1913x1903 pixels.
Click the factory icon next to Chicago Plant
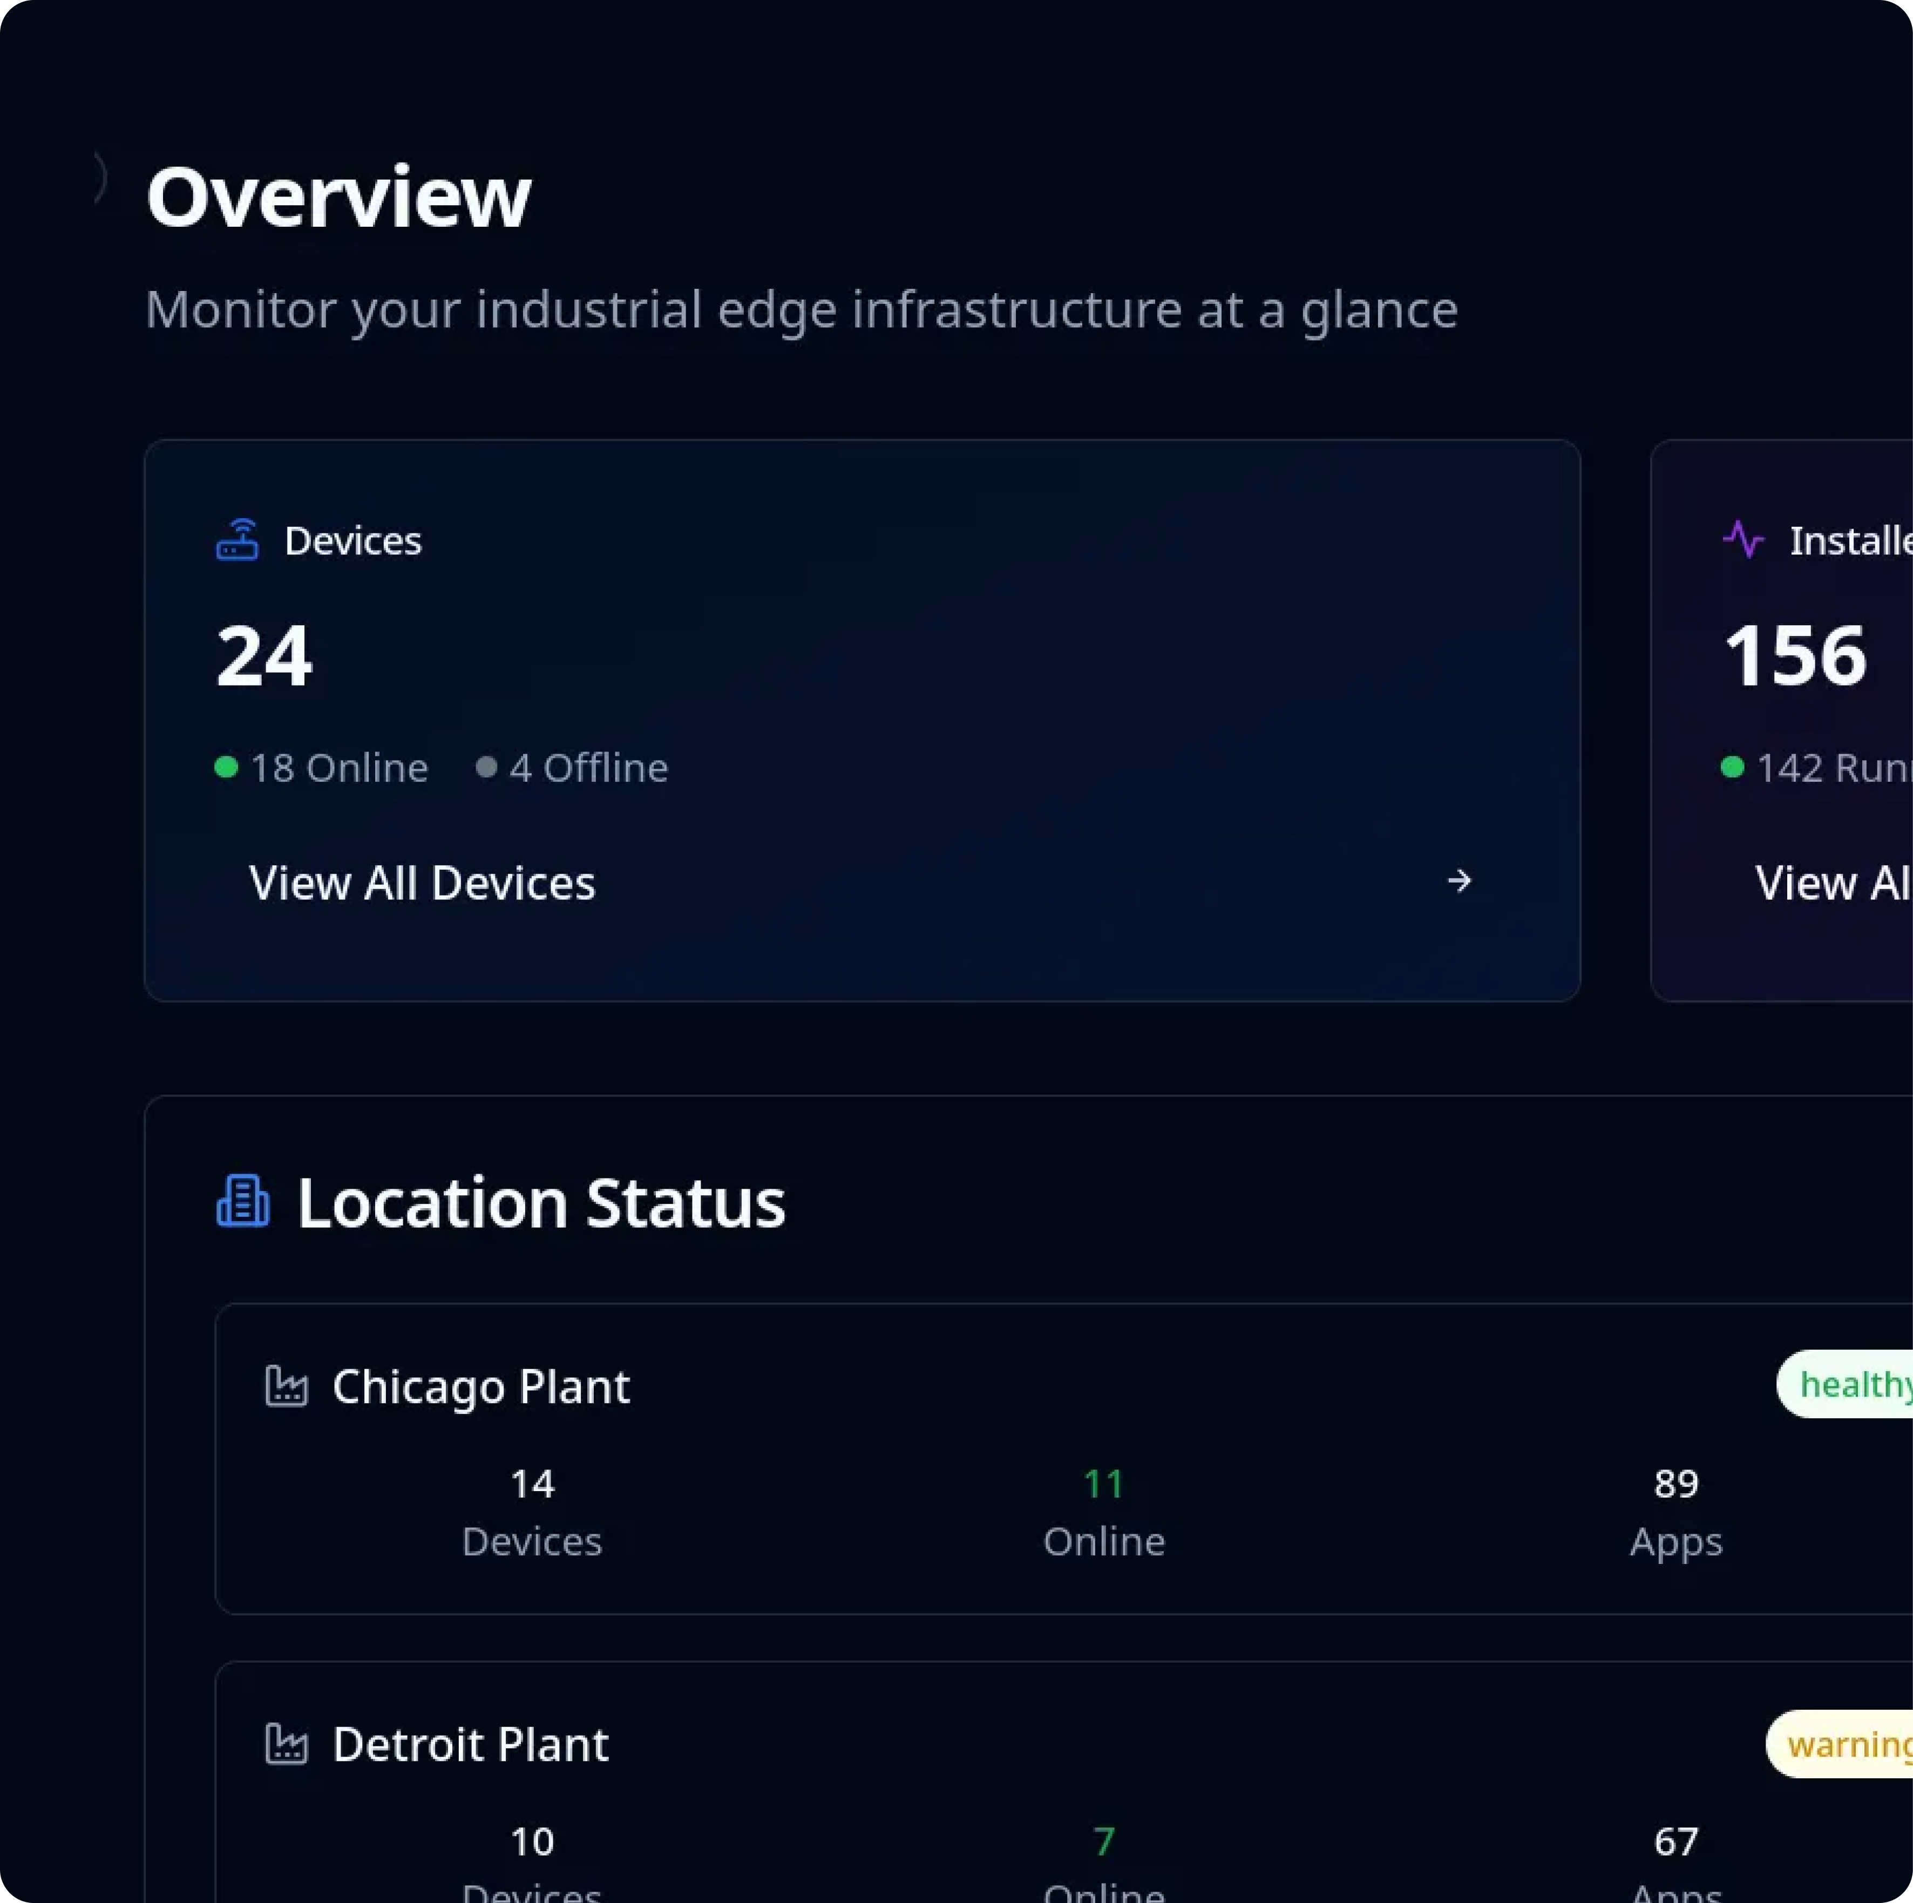coord(286,1386)
